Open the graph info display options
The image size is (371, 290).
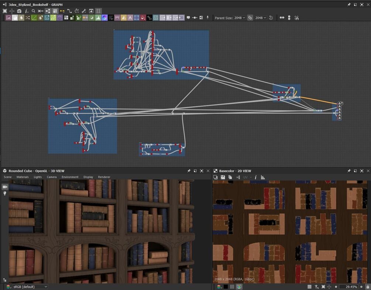tap(27, 11)
